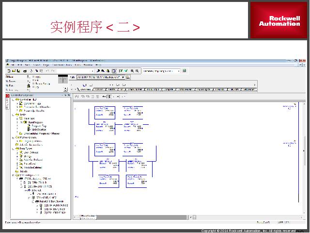Screen dimensions: 310x233
Task: Open the View menu
Action: tap(28, 65)
